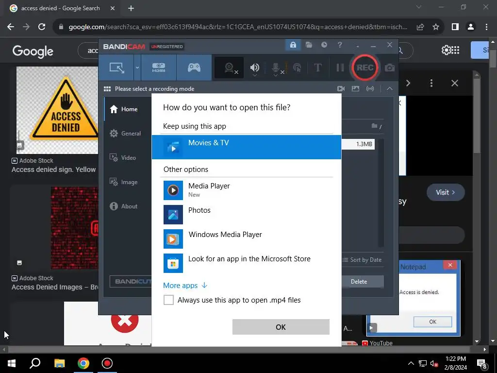Take screenshot with camera icon
Screen dimensions: 497x373
pyautogui.click(x=390, y=68)
